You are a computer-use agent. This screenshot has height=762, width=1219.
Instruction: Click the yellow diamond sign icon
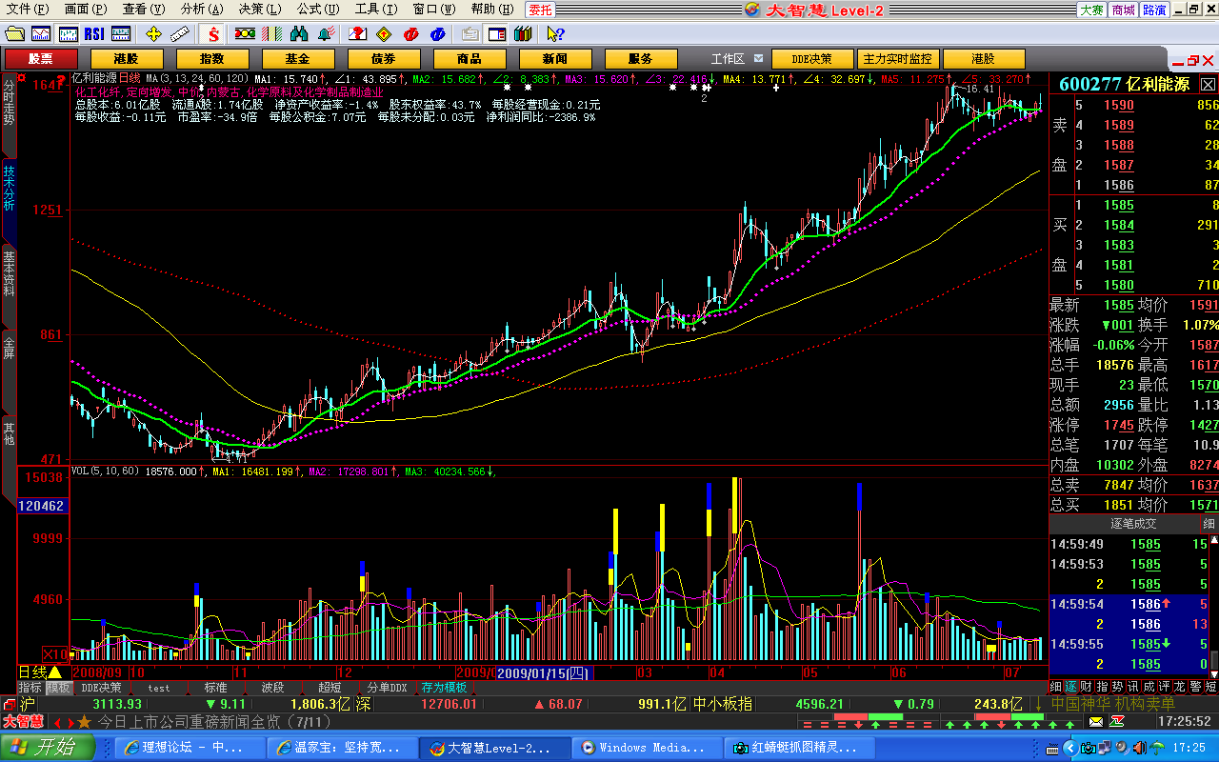pyautogui.click(x=384, y=33)
